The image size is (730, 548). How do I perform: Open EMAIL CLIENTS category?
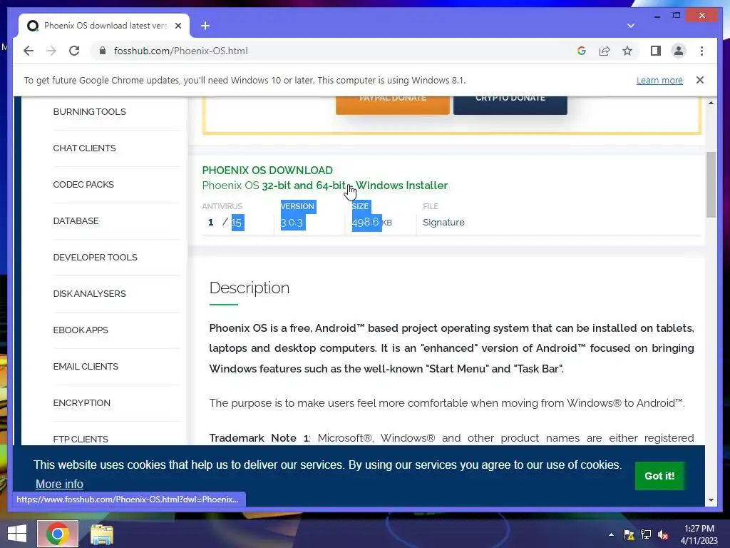[86, 366]
